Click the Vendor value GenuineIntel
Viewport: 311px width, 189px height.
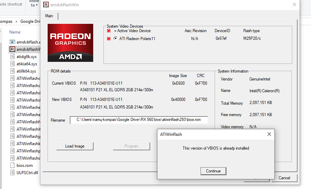pos(260,79)
